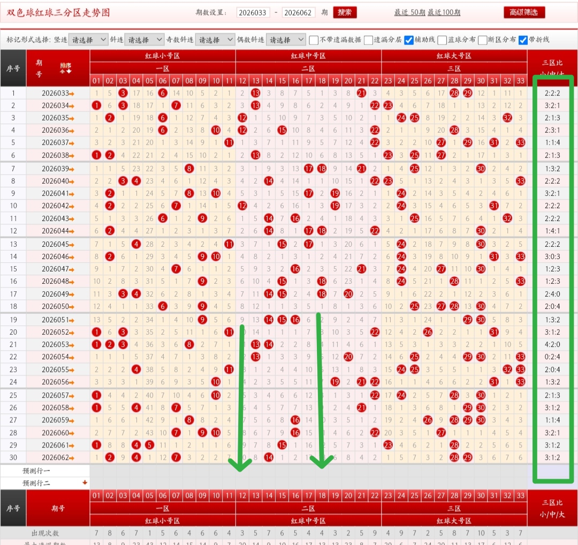Click ratio 4:2:0 in row 2026053

tap(552, 344)
